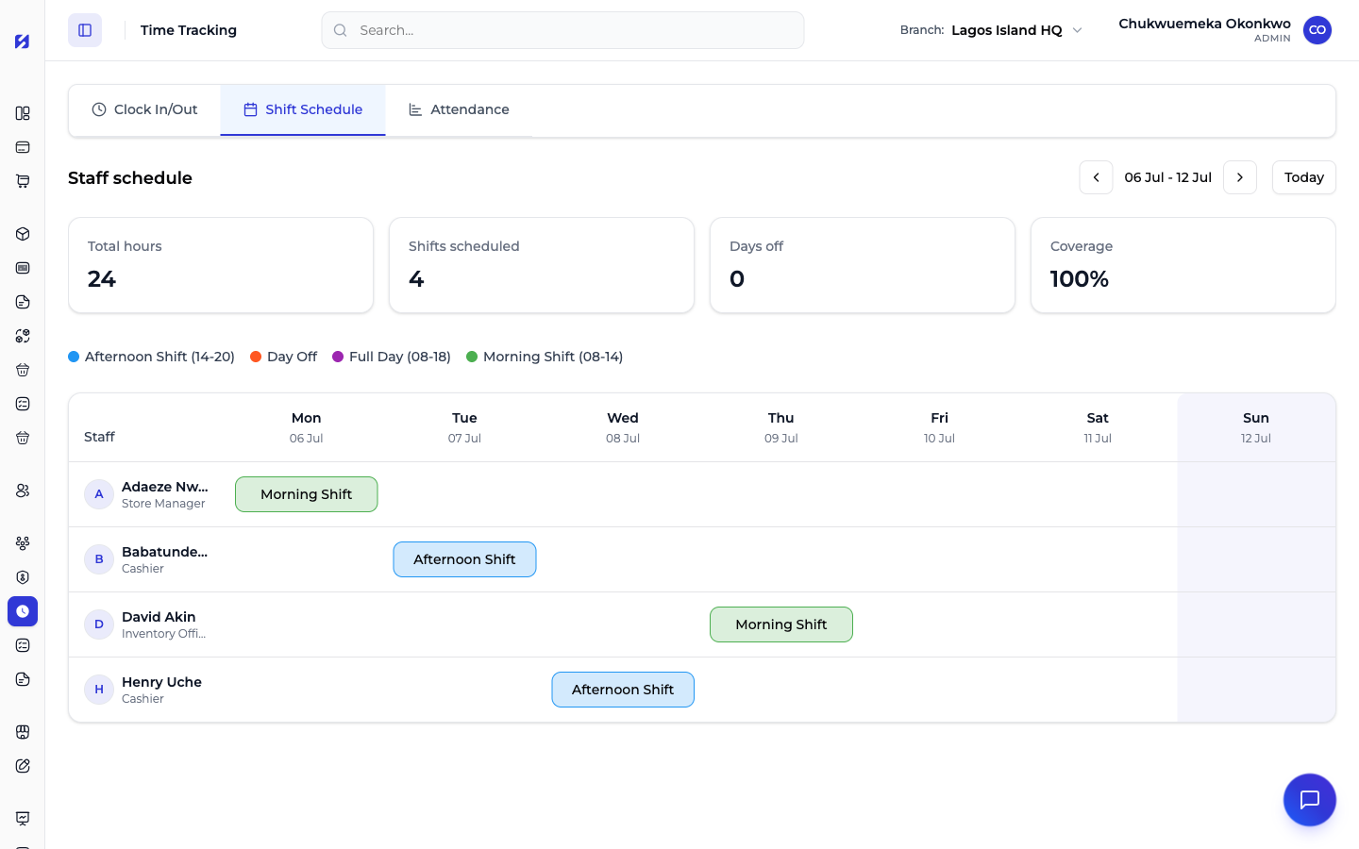
Task: Click the 'Adaeze Nw...' staff name
Action: [165, 487]
